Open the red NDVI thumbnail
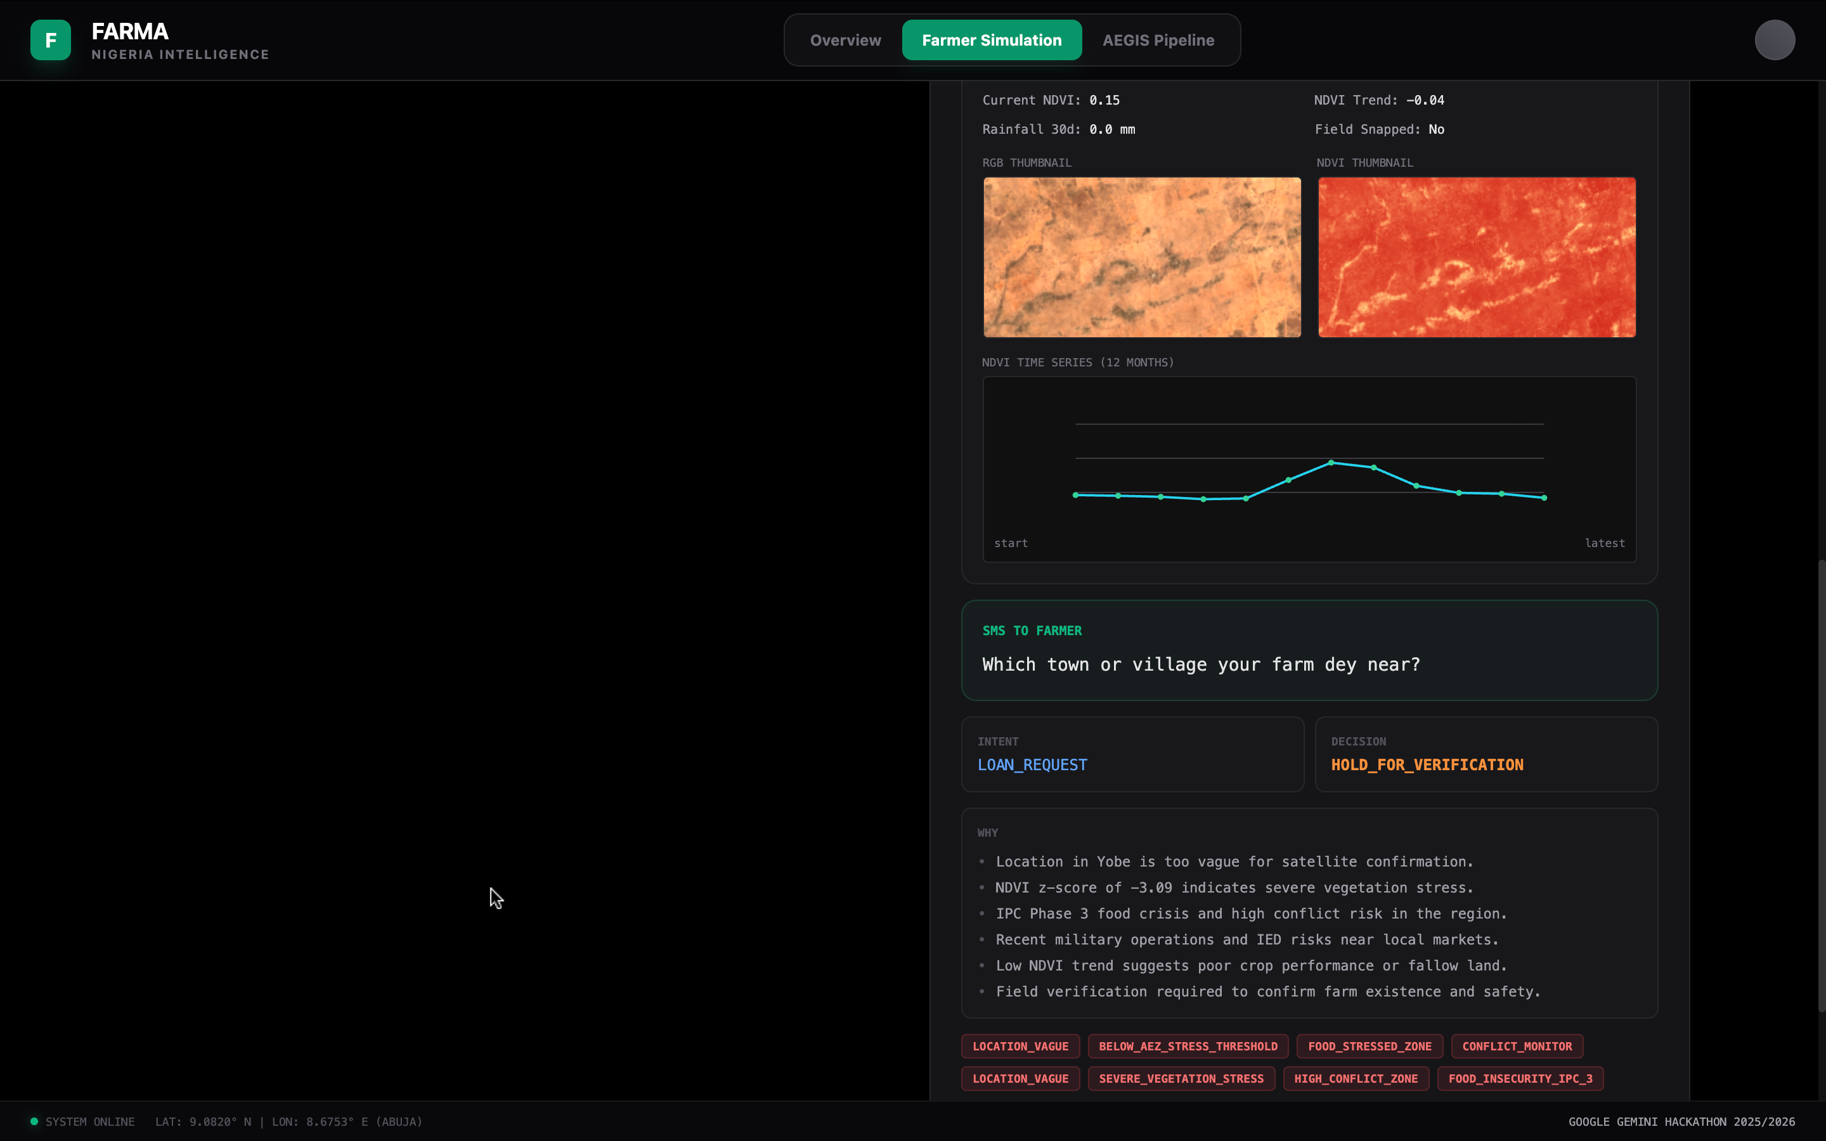 (1476, 257)
